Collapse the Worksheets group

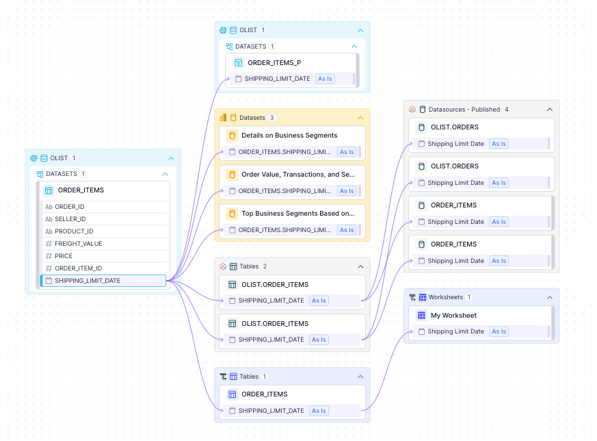(x=549, y=298)
